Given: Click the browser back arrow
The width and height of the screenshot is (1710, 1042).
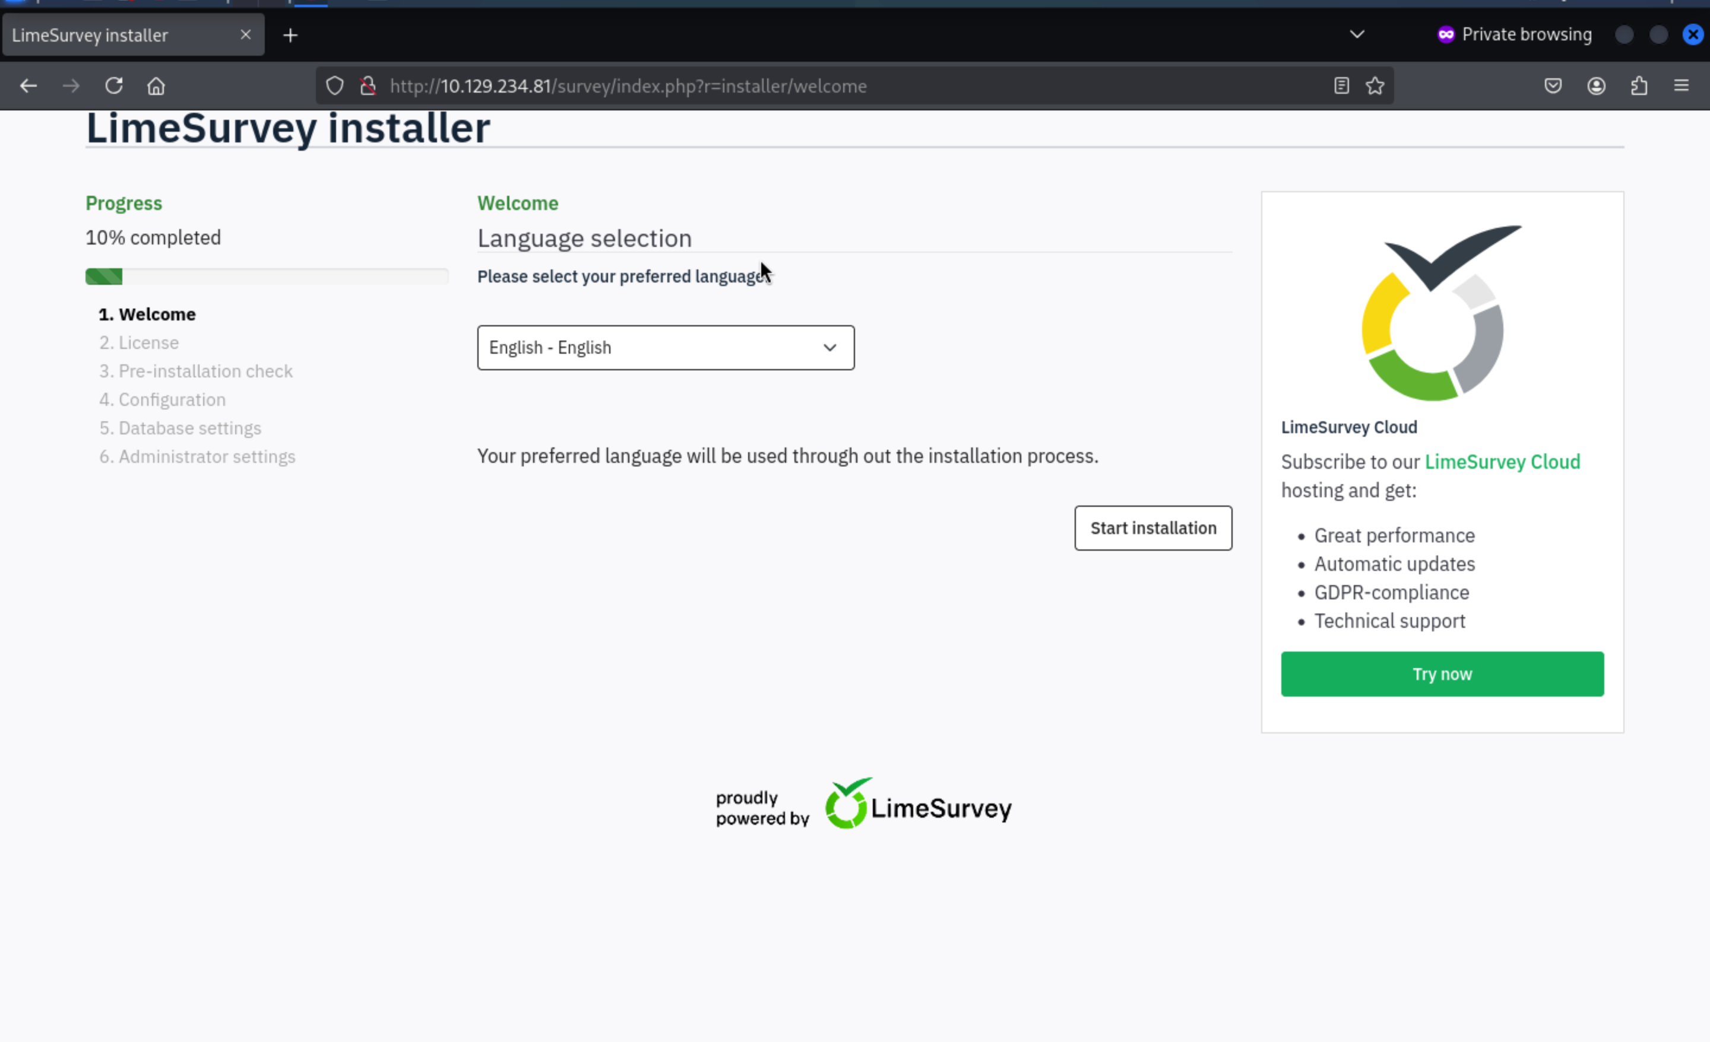Looking at the screenshot, I should point(28,86).
